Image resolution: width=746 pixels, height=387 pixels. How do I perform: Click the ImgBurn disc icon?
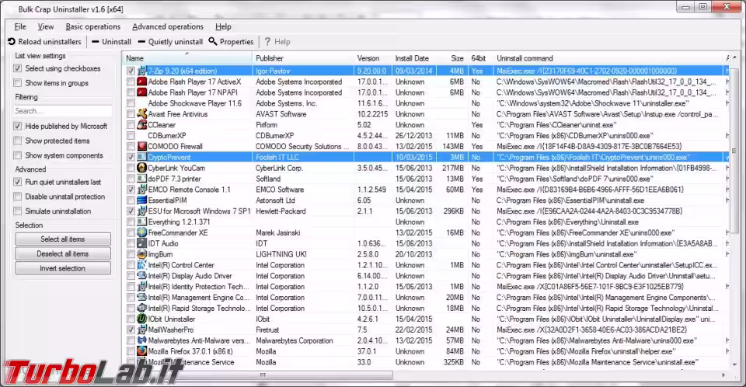(x=141, y=254)
